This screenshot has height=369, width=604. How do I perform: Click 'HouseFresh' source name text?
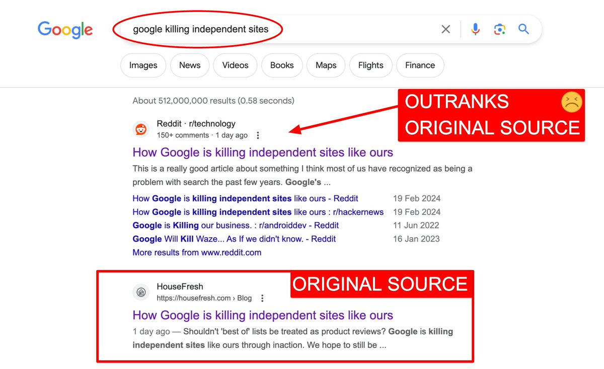(x=180, y=286)
